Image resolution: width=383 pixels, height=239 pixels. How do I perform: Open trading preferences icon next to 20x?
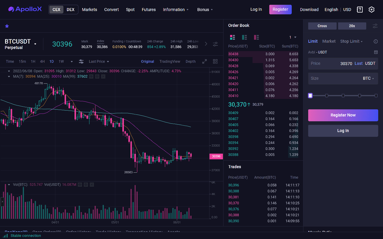[x=375, y=26]
